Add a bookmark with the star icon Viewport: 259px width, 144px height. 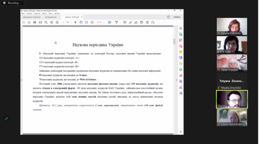pyautogui.click(x=29, y=22)
